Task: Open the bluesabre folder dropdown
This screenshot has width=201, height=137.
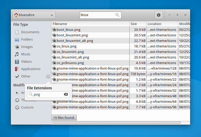Action: point(34,15)
